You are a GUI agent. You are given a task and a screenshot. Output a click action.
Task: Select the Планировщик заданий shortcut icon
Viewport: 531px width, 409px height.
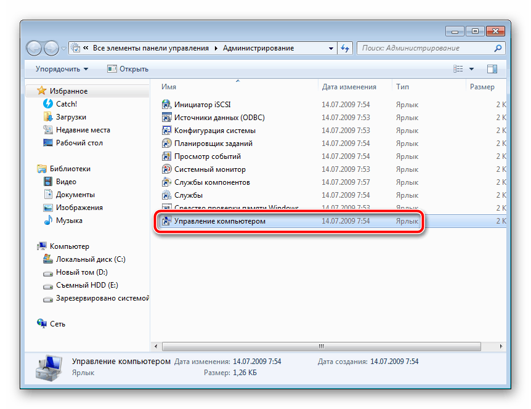pos(166,144)
